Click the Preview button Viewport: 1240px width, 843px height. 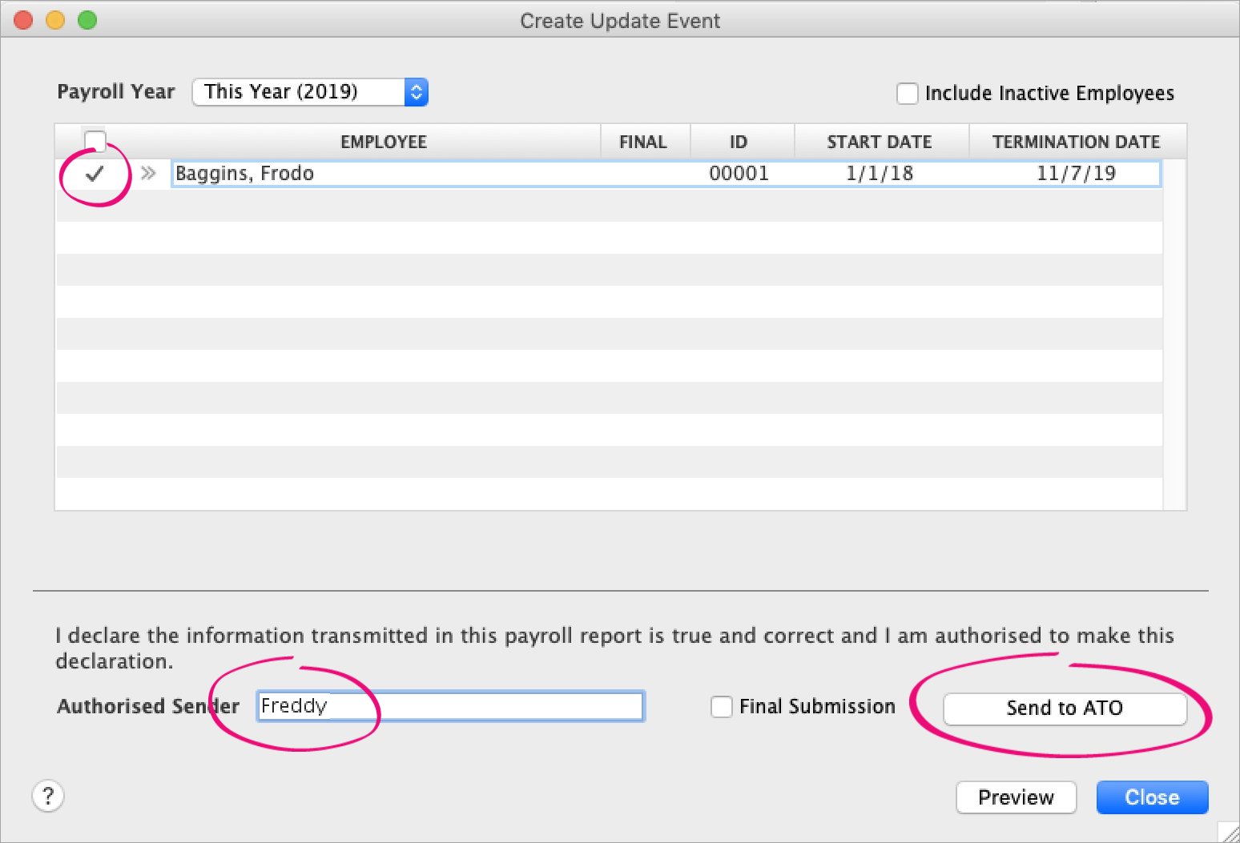(1015, 797)
